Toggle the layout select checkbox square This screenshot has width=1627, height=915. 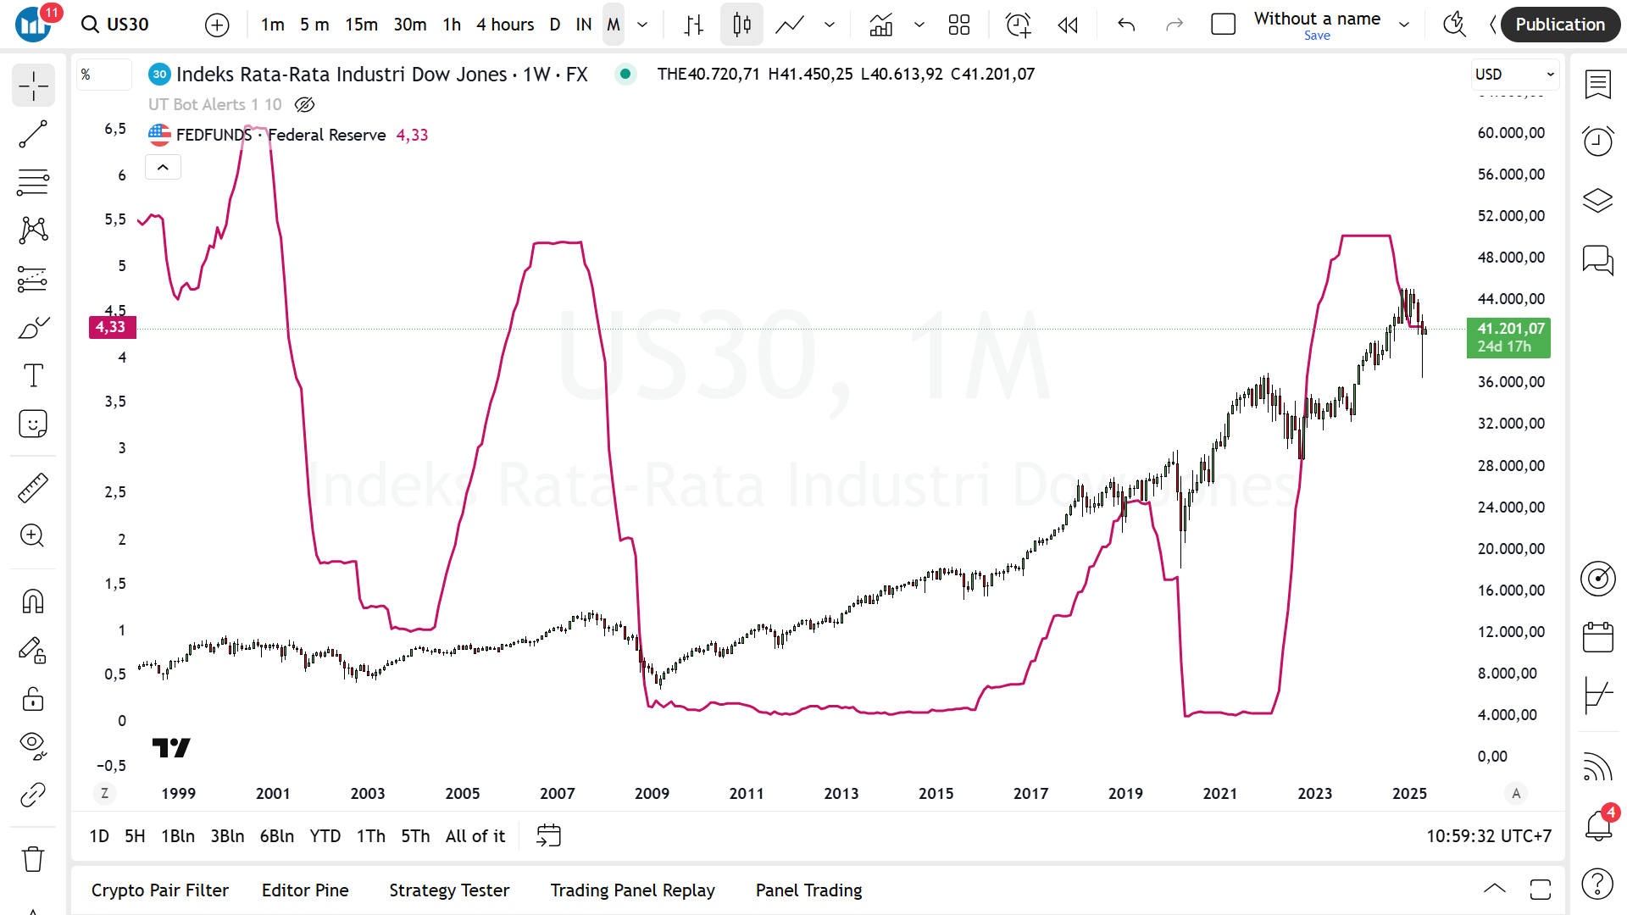point(1223,25)
